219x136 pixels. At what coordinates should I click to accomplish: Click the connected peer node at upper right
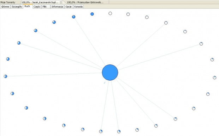click(x=201, y=44)
